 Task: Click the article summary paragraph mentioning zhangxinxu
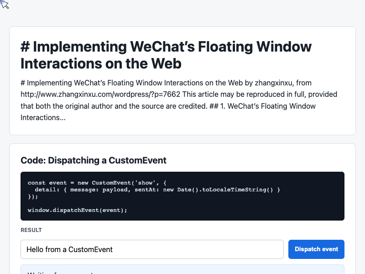pos(179,100)
